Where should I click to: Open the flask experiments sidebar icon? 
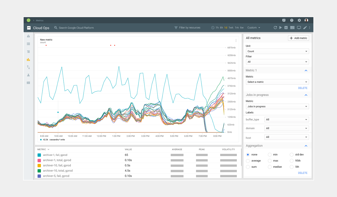click(28, 75)
